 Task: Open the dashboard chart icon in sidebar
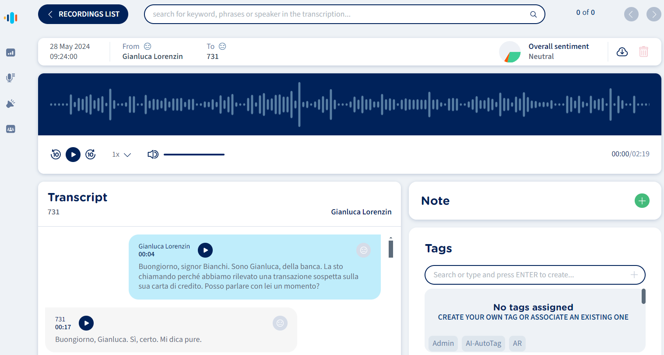tap(11, 53)
